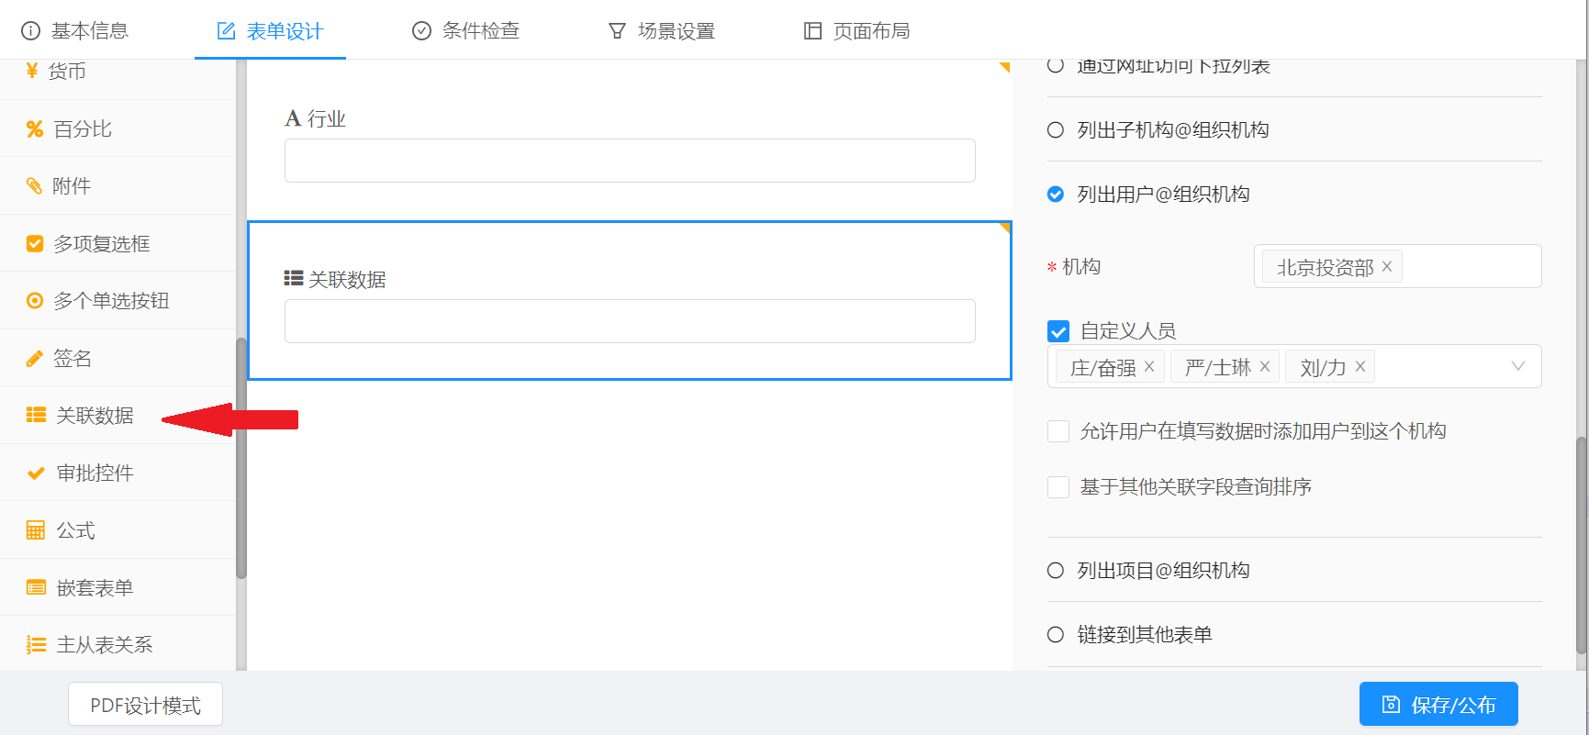Screen dimensions: 1589x735
Task: Click the layout icon on 页面布局 tab
Action: pyautogui.click(x=812, y=31)
